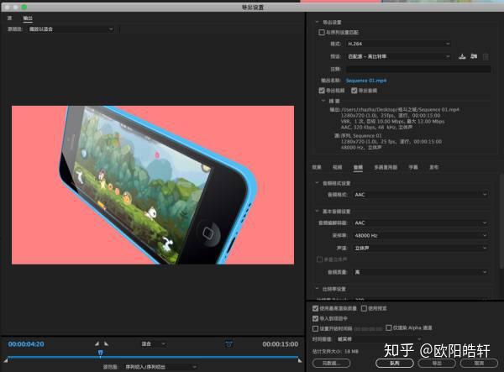This screenshot has width=504, height=372.
Task: Open the Sample Rate dropdown showing 48000 Hz
Action: tap(421, 235)
